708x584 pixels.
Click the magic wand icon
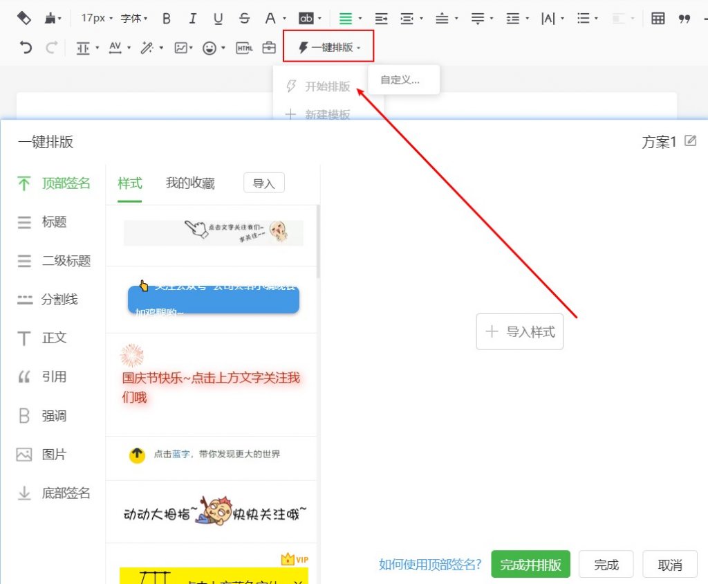147,48
